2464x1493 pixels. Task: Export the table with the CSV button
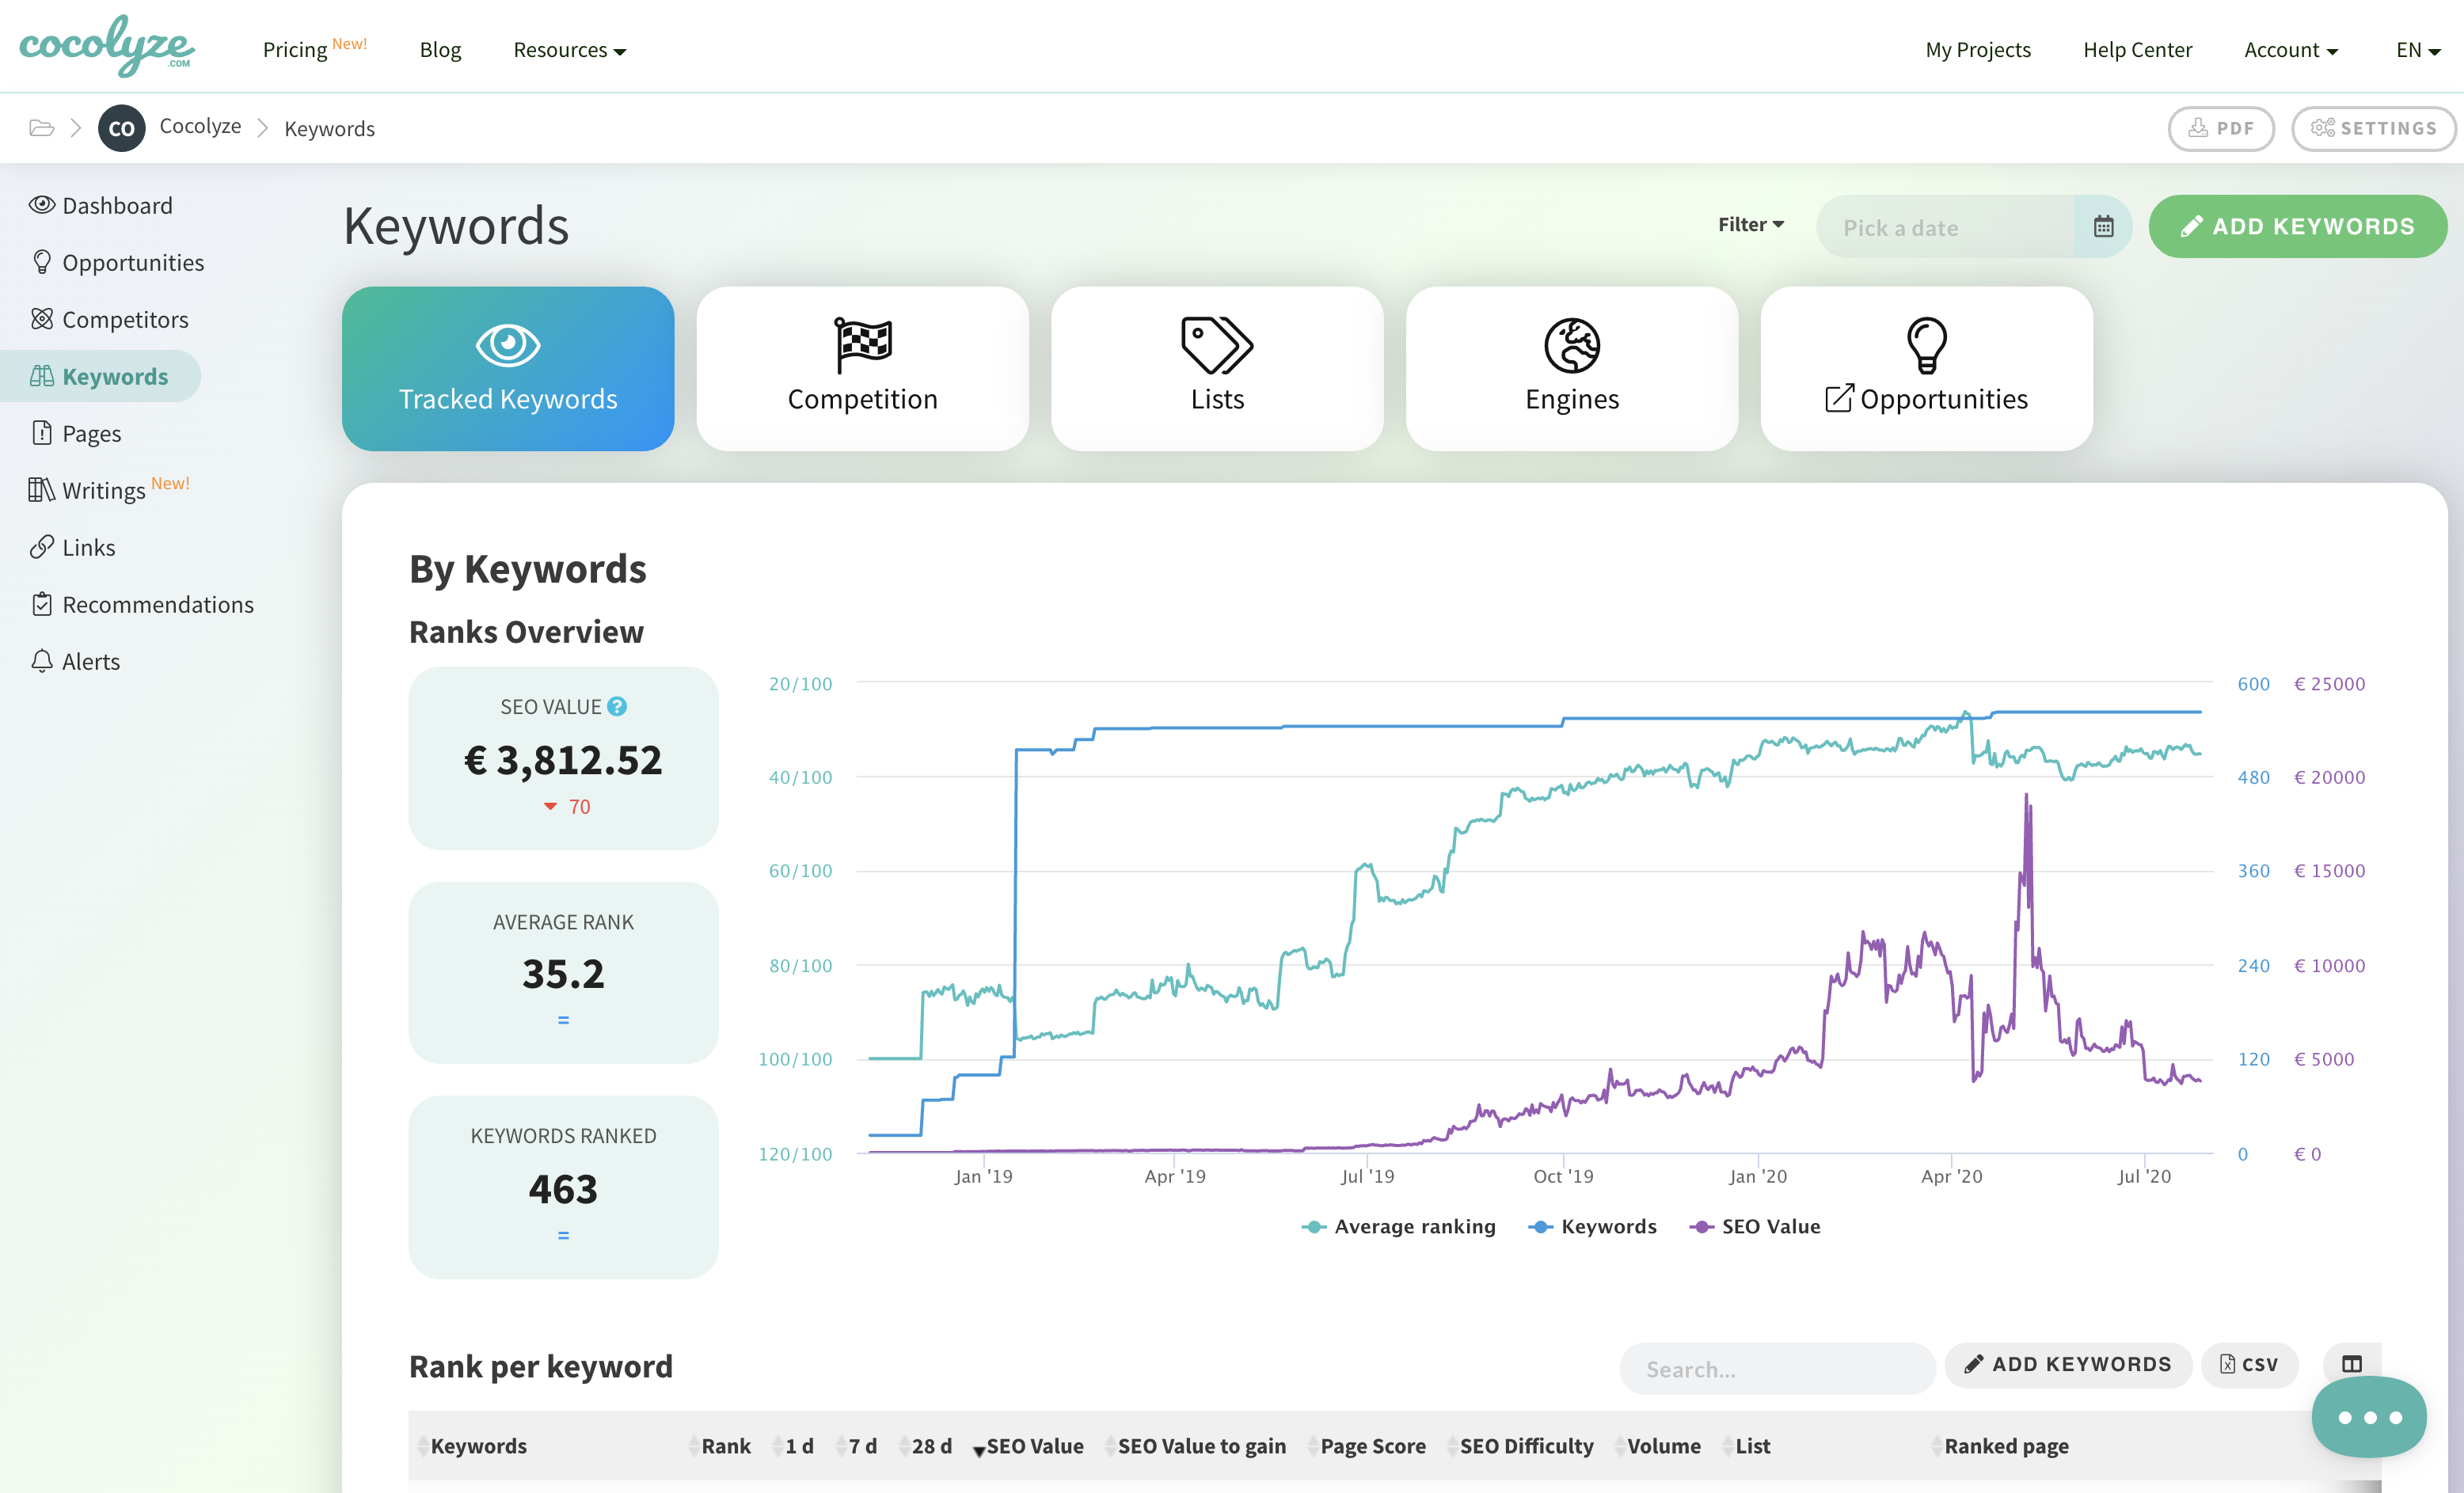[x=2249, y=1364]
